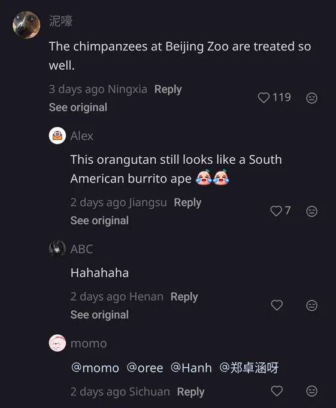Dislike Alex's burrito ape reply
Viewport: 336px width, 408px height.
tap(311, 211)
